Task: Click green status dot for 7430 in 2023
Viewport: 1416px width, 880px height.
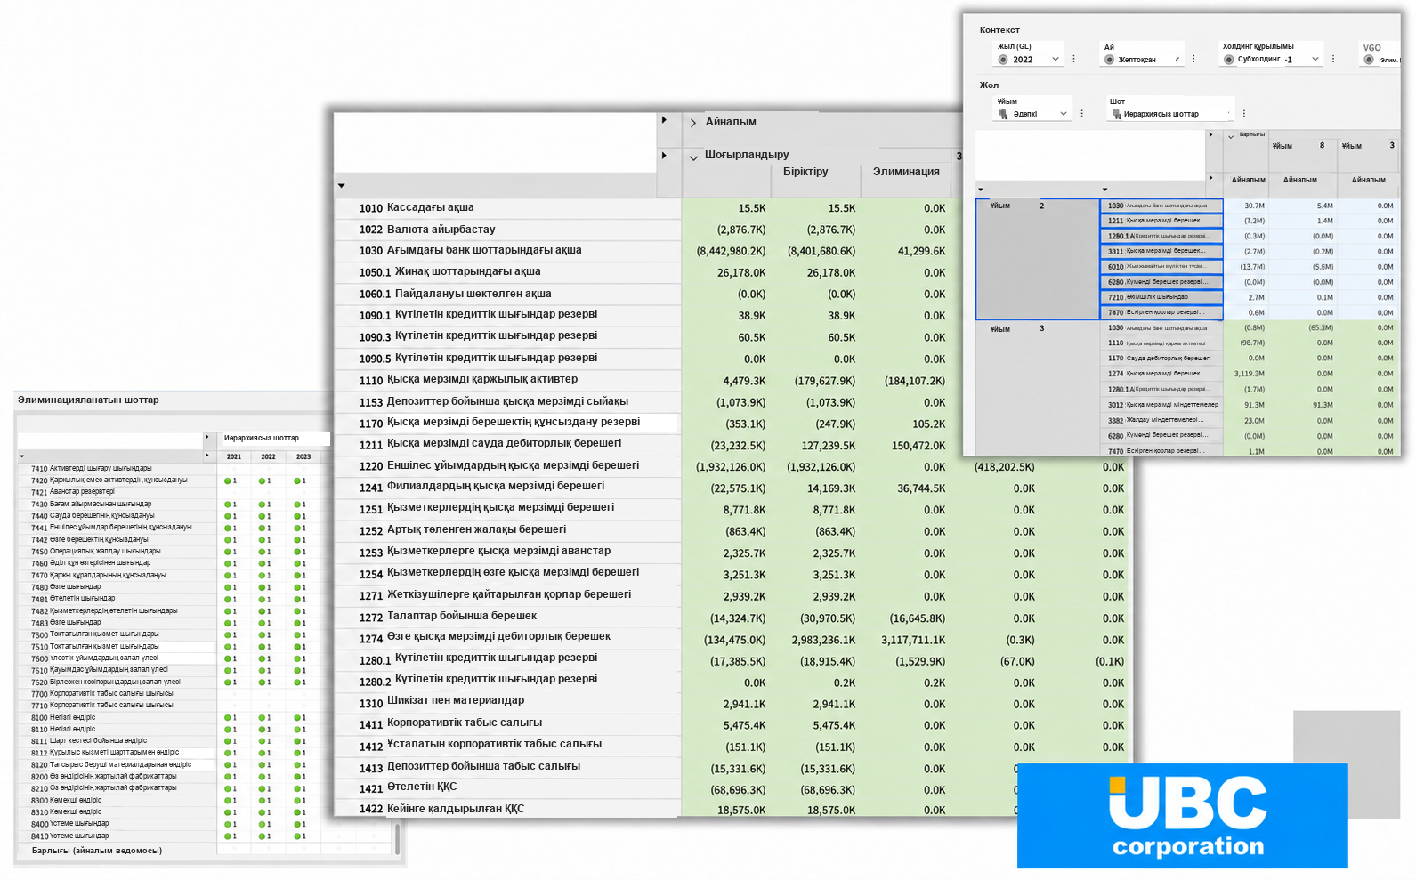Action: tap(297, 505)
